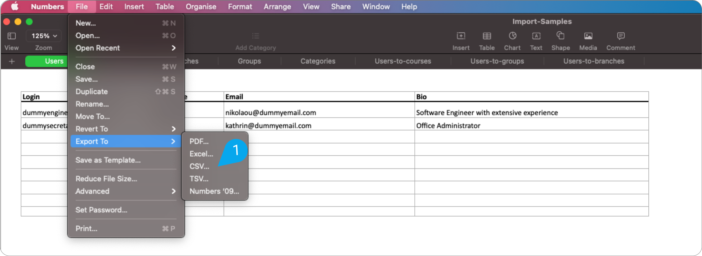Add a Text box from toolbar
This screenshot has height=256, width=702.
[536, 36]
